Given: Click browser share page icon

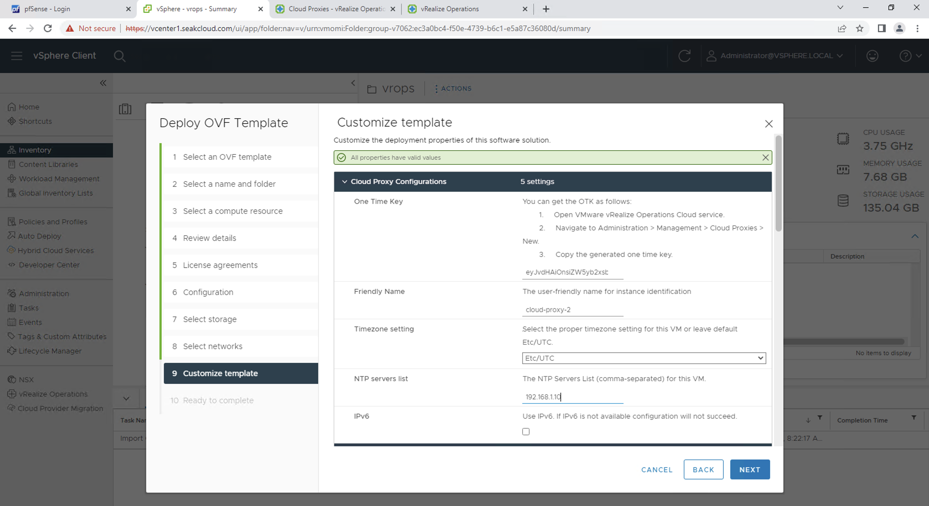Looking at the screenshot, I should pos(842,28).
